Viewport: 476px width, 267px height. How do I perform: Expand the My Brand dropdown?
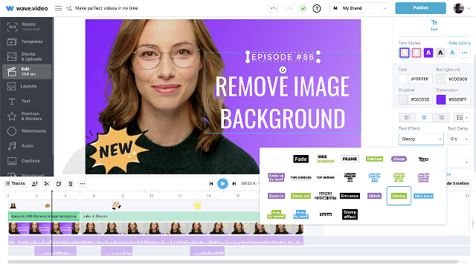tap(359, 8)
